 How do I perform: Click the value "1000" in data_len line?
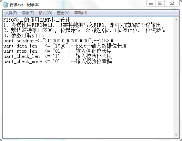(x=60, y=46)
